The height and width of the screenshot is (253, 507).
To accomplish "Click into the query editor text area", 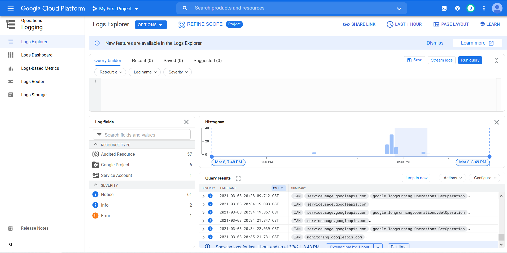I will coord(298,95).
